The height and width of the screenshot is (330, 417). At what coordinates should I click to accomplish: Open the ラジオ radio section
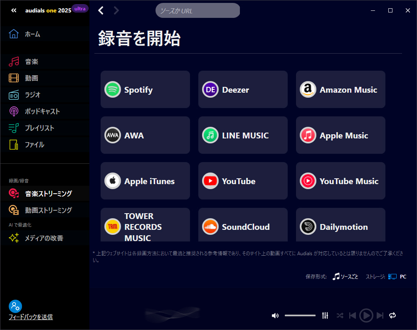[44, 95]
